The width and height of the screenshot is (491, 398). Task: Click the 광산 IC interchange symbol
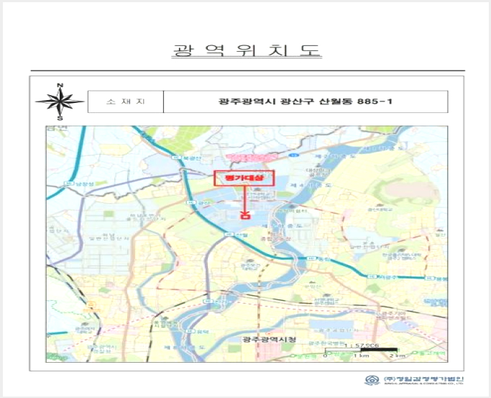coord(190,203)
